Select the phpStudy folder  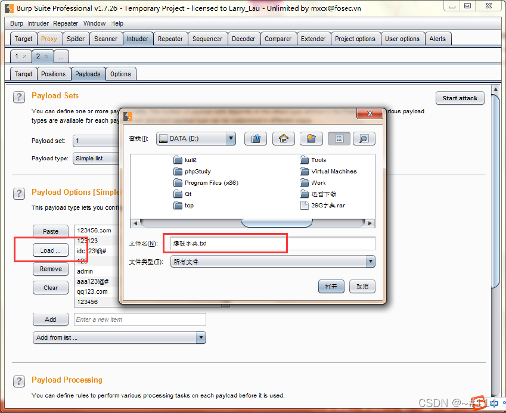192,171
